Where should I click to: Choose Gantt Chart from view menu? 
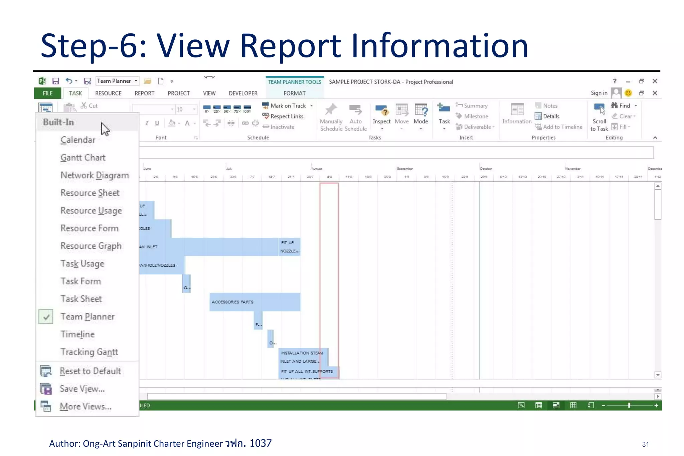(x=83, y=158)
